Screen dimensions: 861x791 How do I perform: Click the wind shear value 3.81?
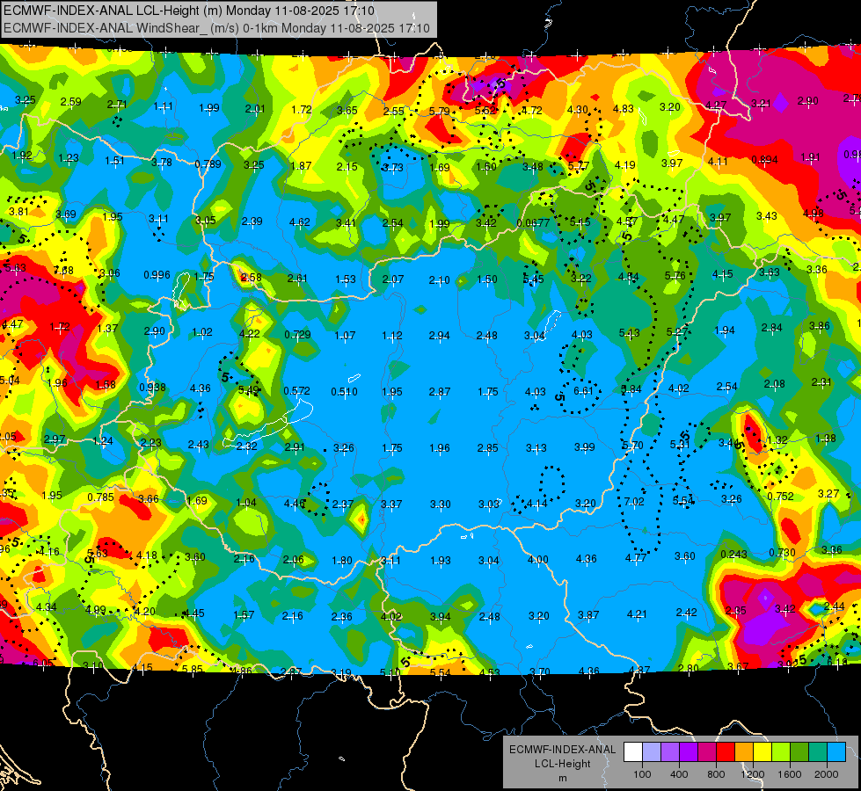point(18,212)
